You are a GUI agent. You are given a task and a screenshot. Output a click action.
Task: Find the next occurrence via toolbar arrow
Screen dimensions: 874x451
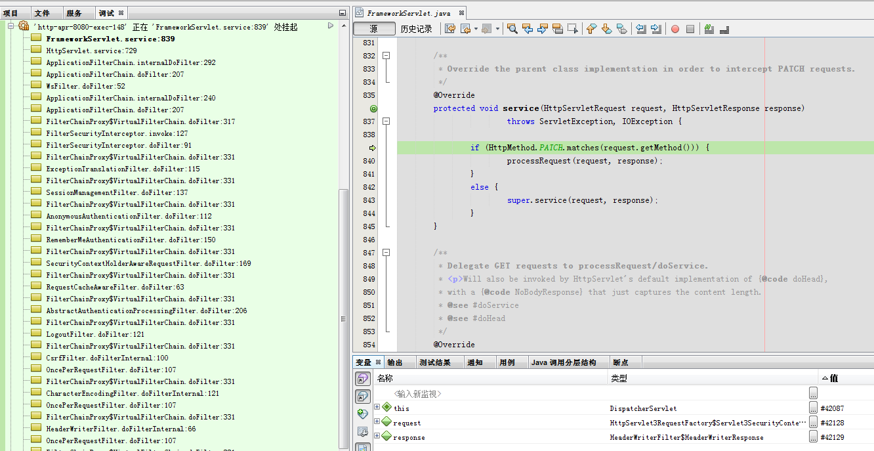point(543,29)
